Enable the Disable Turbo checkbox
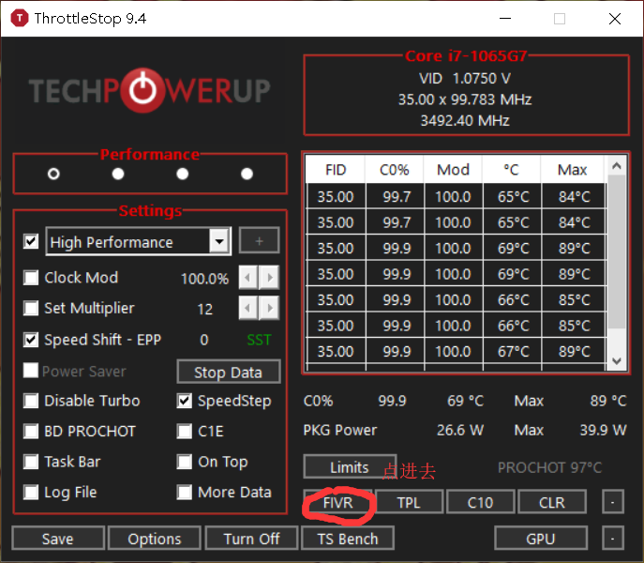 pos(31,401)
